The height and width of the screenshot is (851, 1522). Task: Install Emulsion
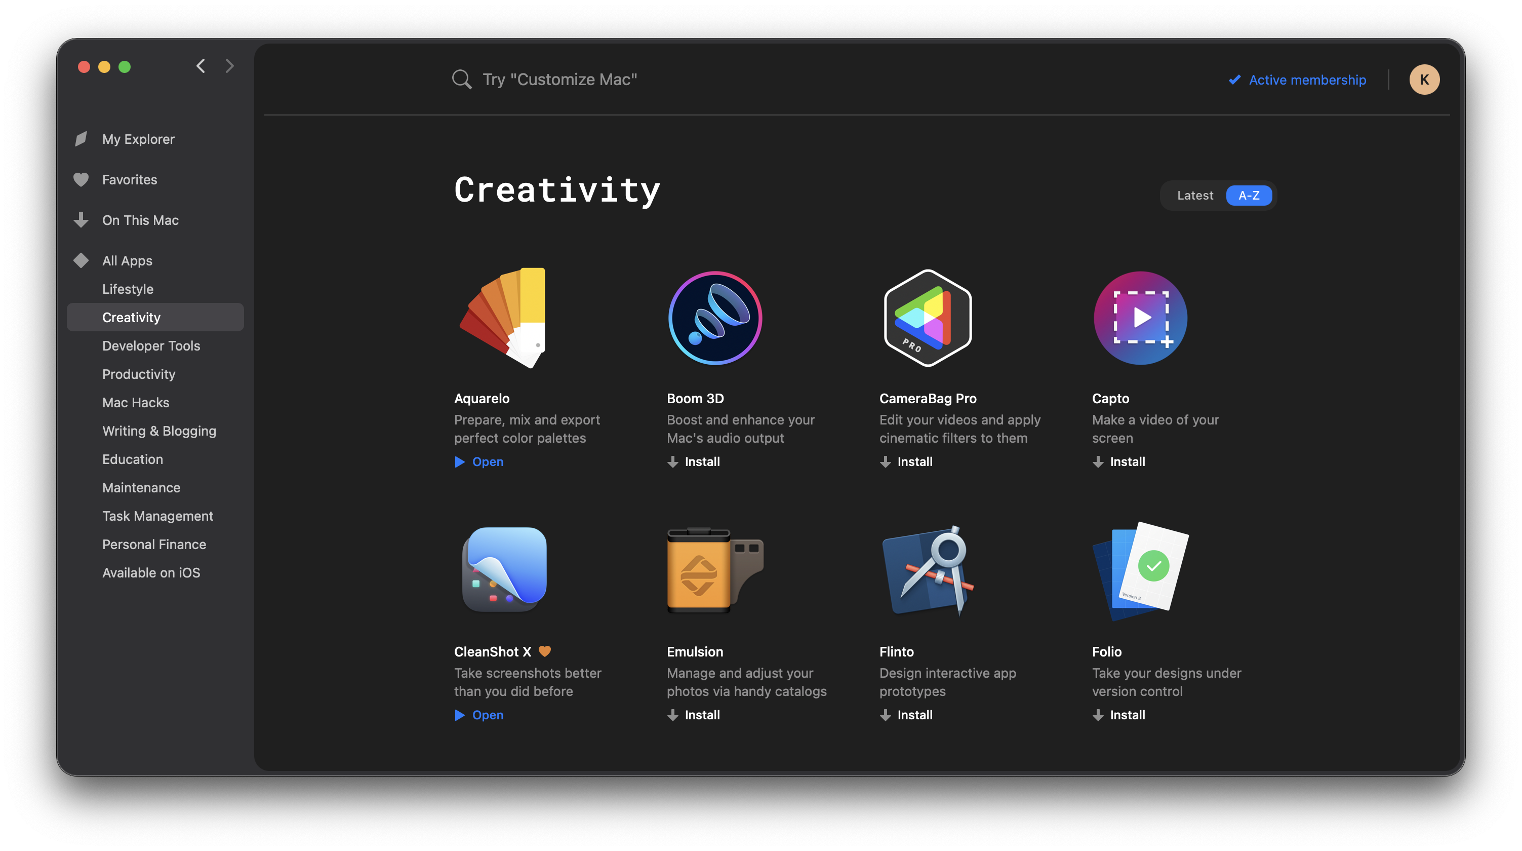[x=694, y=715]
